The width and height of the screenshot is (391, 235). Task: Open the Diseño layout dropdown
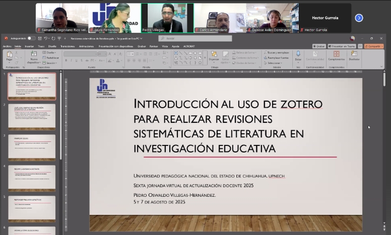point(49,52)
